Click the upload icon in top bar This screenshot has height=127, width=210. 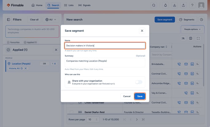pos(183,5)
